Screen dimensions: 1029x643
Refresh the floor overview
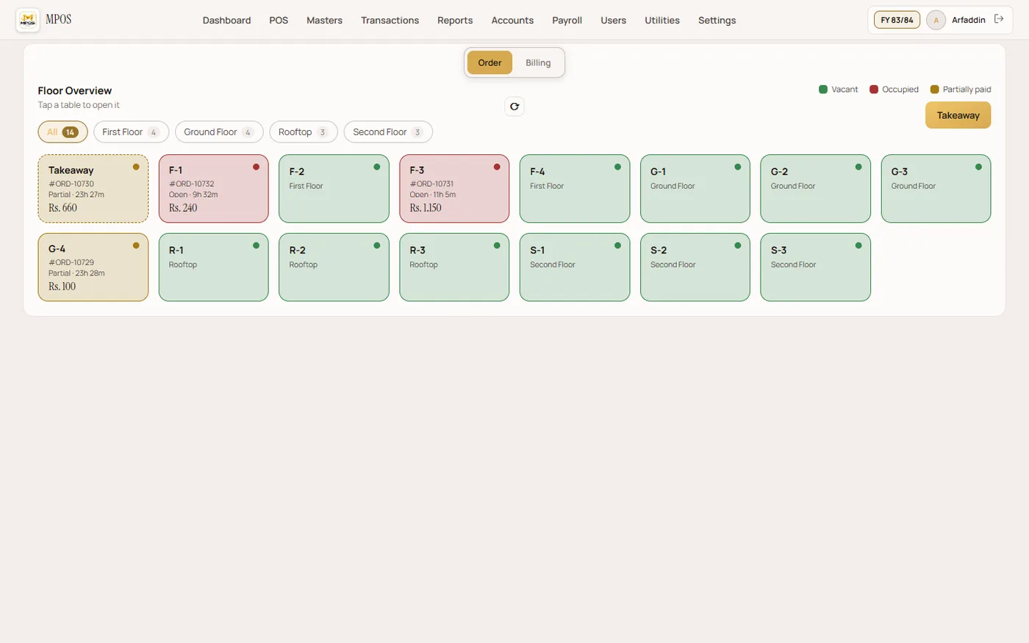pyautogui.click(x=514, y=107)
